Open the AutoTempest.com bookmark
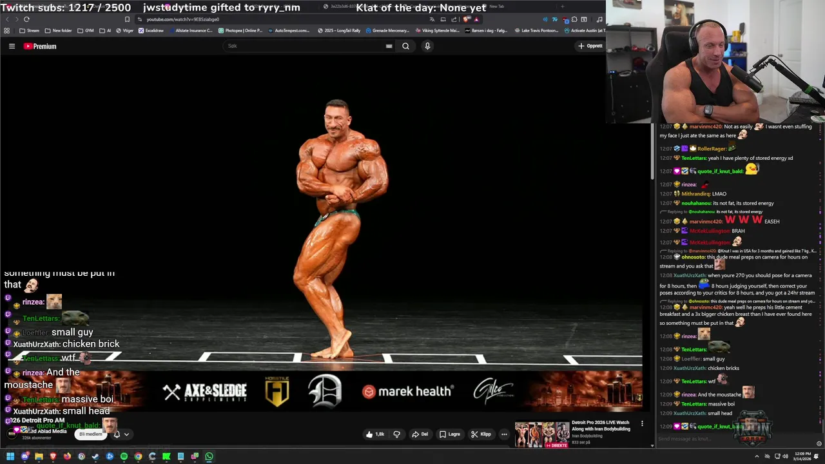 [x=287, y=30]
